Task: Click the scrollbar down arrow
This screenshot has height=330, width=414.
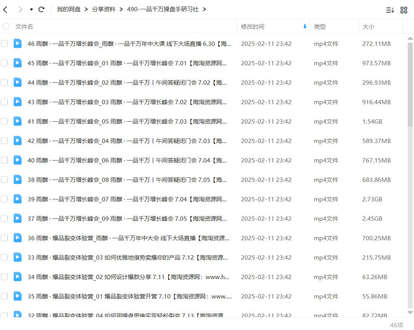Action: pyautogui.click(x=410, y=313)
